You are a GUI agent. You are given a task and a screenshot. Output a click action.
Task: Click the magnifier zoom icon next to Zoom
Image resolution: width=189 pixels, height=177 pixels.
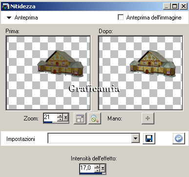(x=95, y=118)
